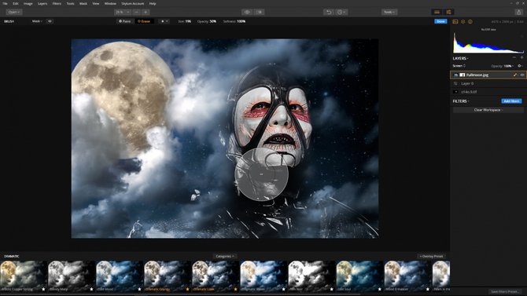
Task: Open the layer settings gear icon
Action: click(x=520, y=66)
